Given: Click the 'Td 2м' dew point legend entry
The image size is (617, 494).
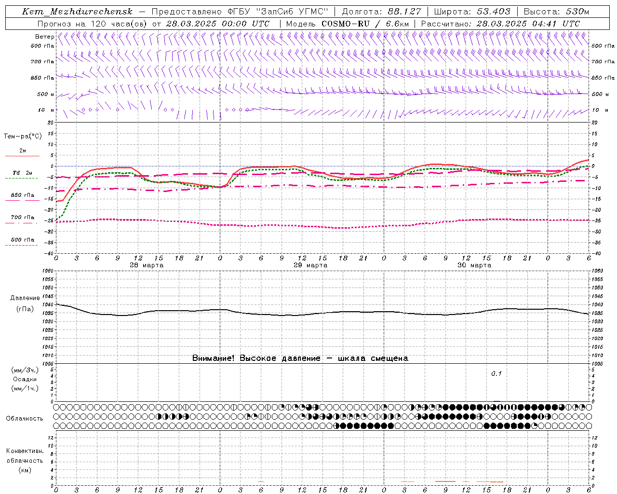Looking at the screenshot, I should tap(23, 173).
